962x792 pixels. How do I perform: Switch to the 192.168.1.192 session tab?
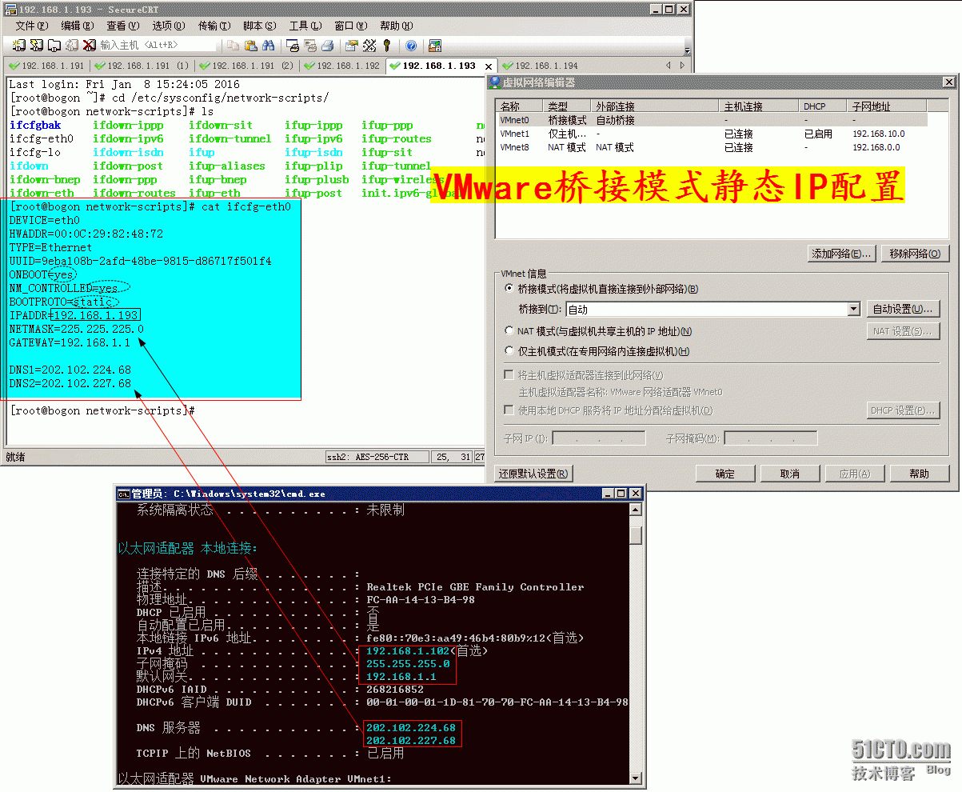(343, 66)
